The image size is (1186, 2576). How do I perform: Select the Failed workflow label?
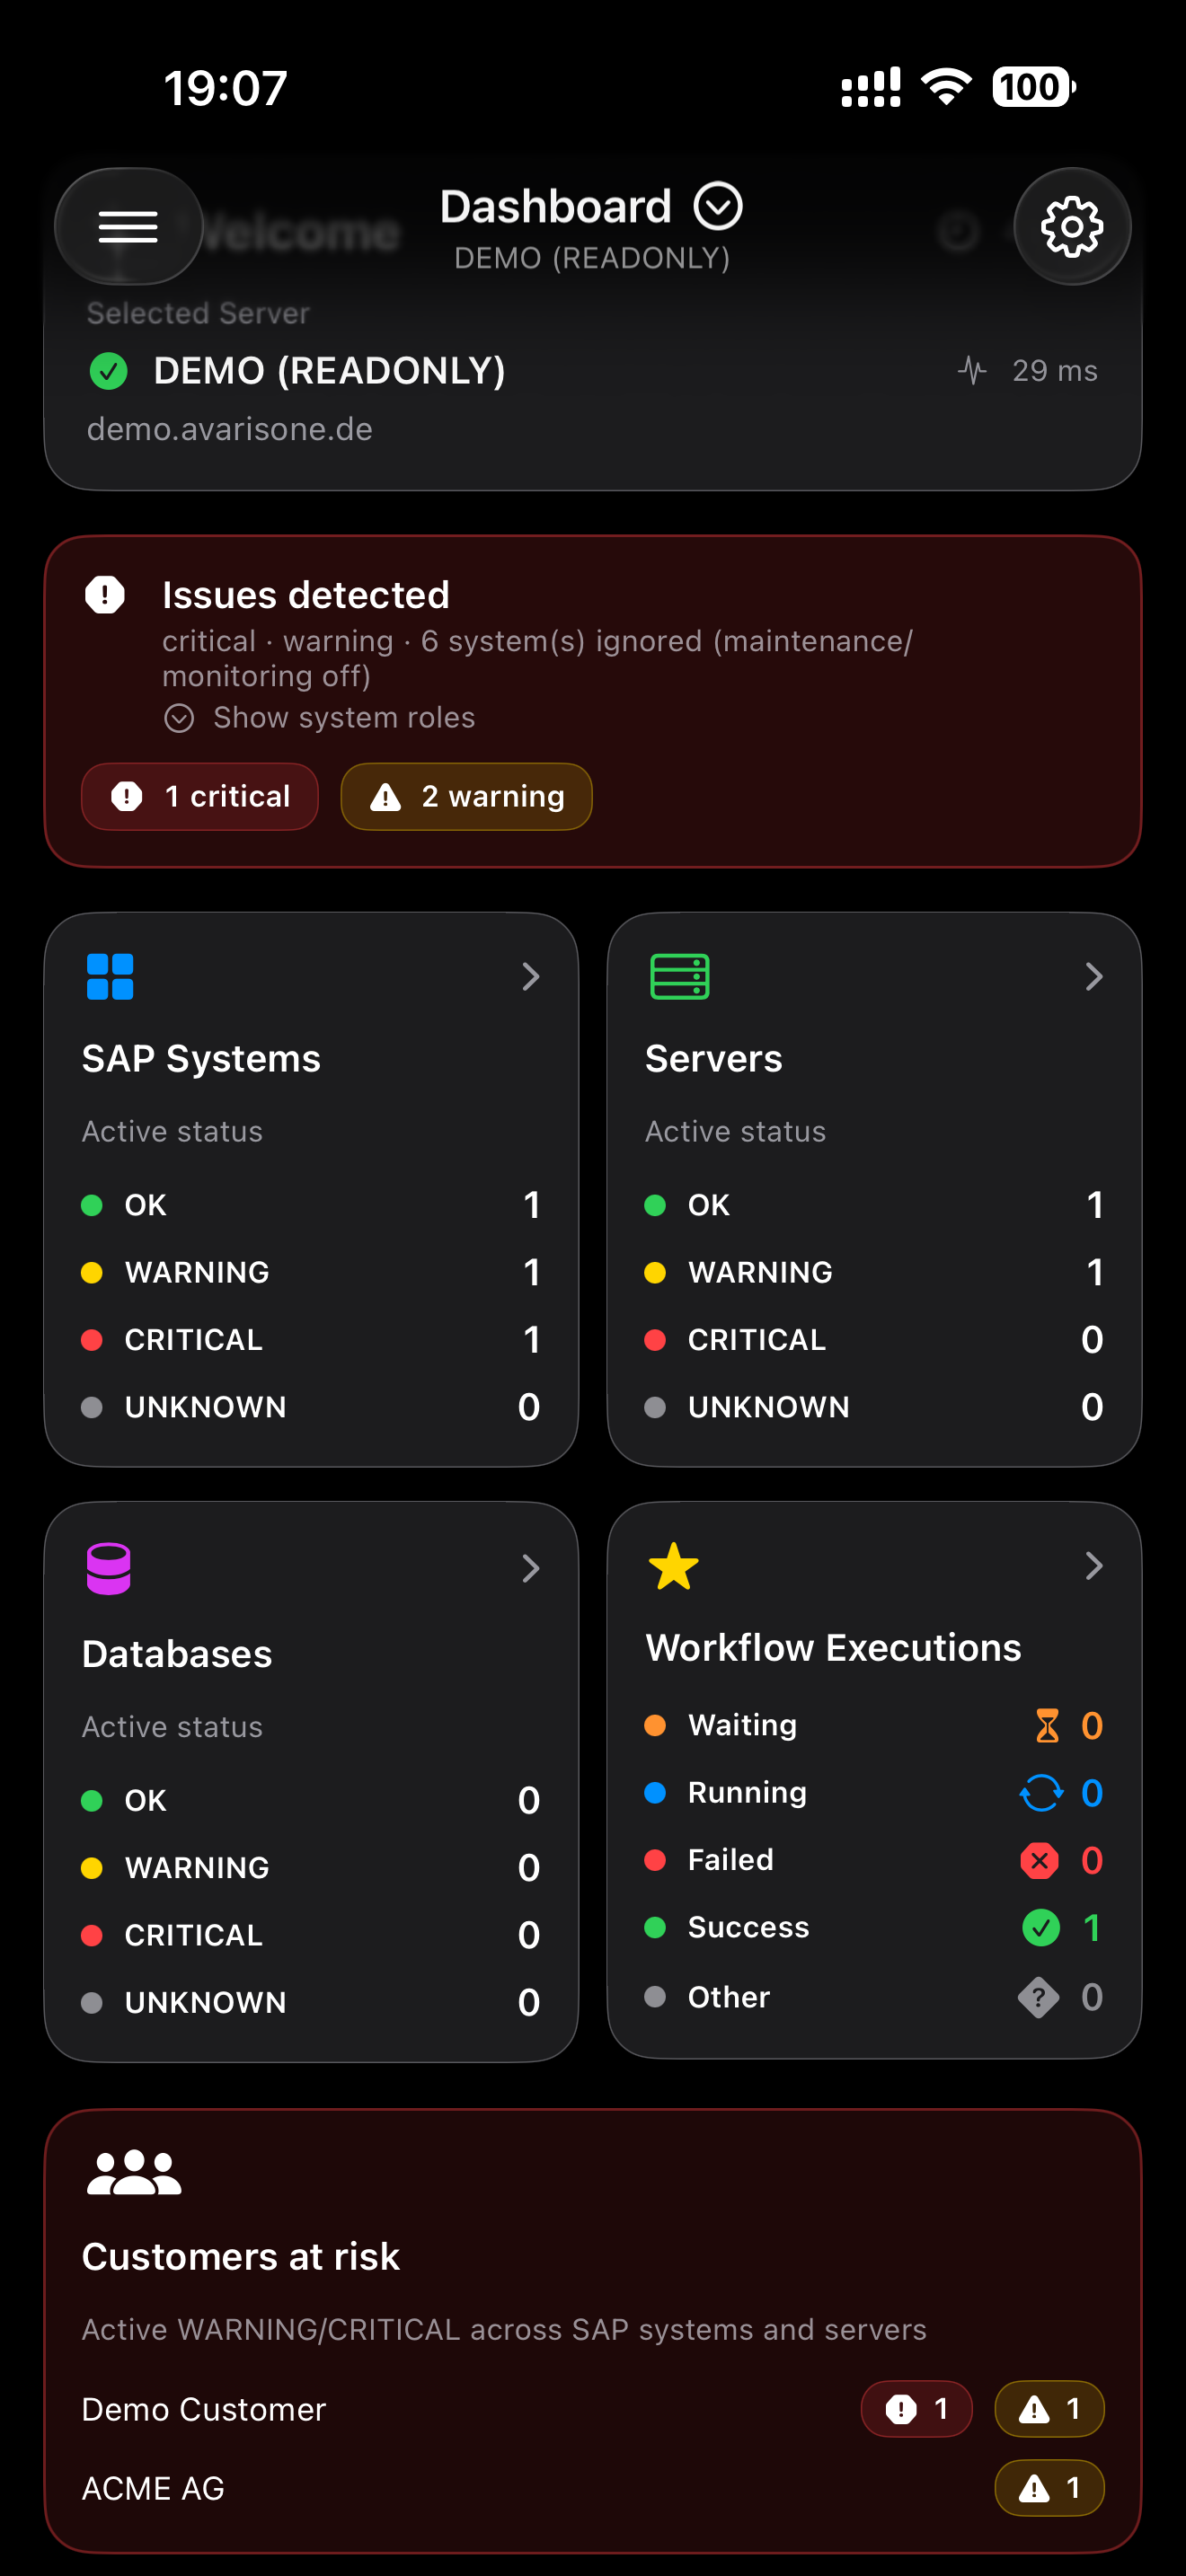[730, 1861]
